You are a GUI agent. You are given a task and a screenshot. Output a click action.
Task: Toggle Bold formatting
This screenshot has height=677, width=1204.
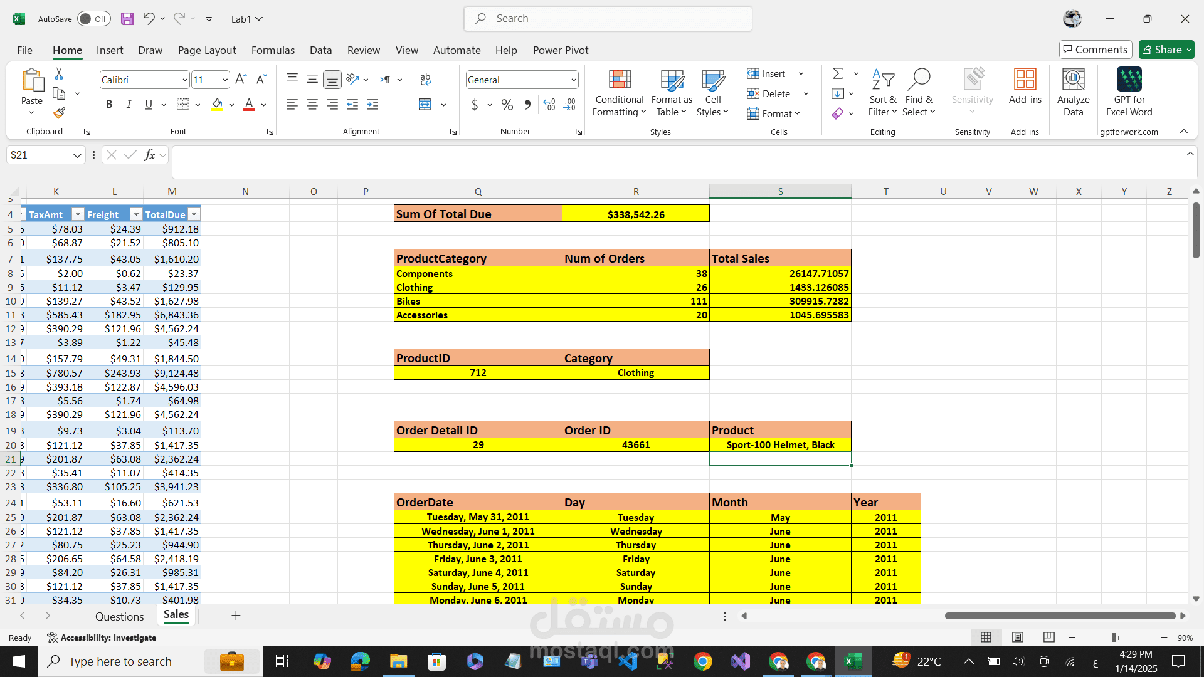tap(109, 105)
